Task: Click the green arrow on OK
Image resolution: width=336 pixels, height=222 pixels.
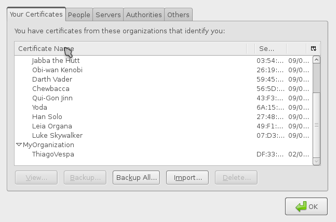Action: tap(301, 207)
